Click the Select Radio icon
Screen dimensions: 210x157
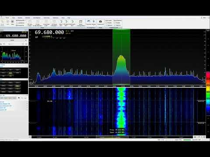pos(2,23)
